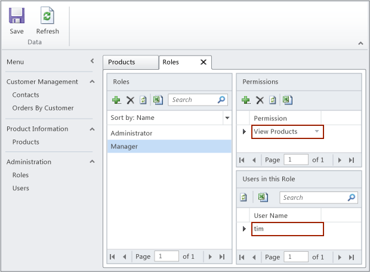
Task: Click the row indicator for tim
Action: click(244, 228)
